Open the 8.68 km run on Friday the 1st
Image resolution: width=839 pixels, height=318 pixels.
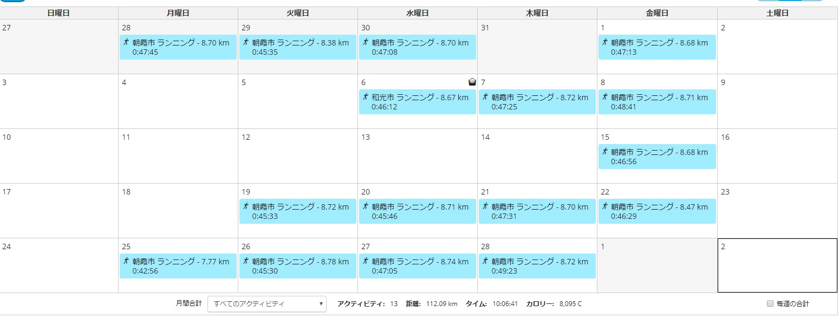[x=657, y=47]
